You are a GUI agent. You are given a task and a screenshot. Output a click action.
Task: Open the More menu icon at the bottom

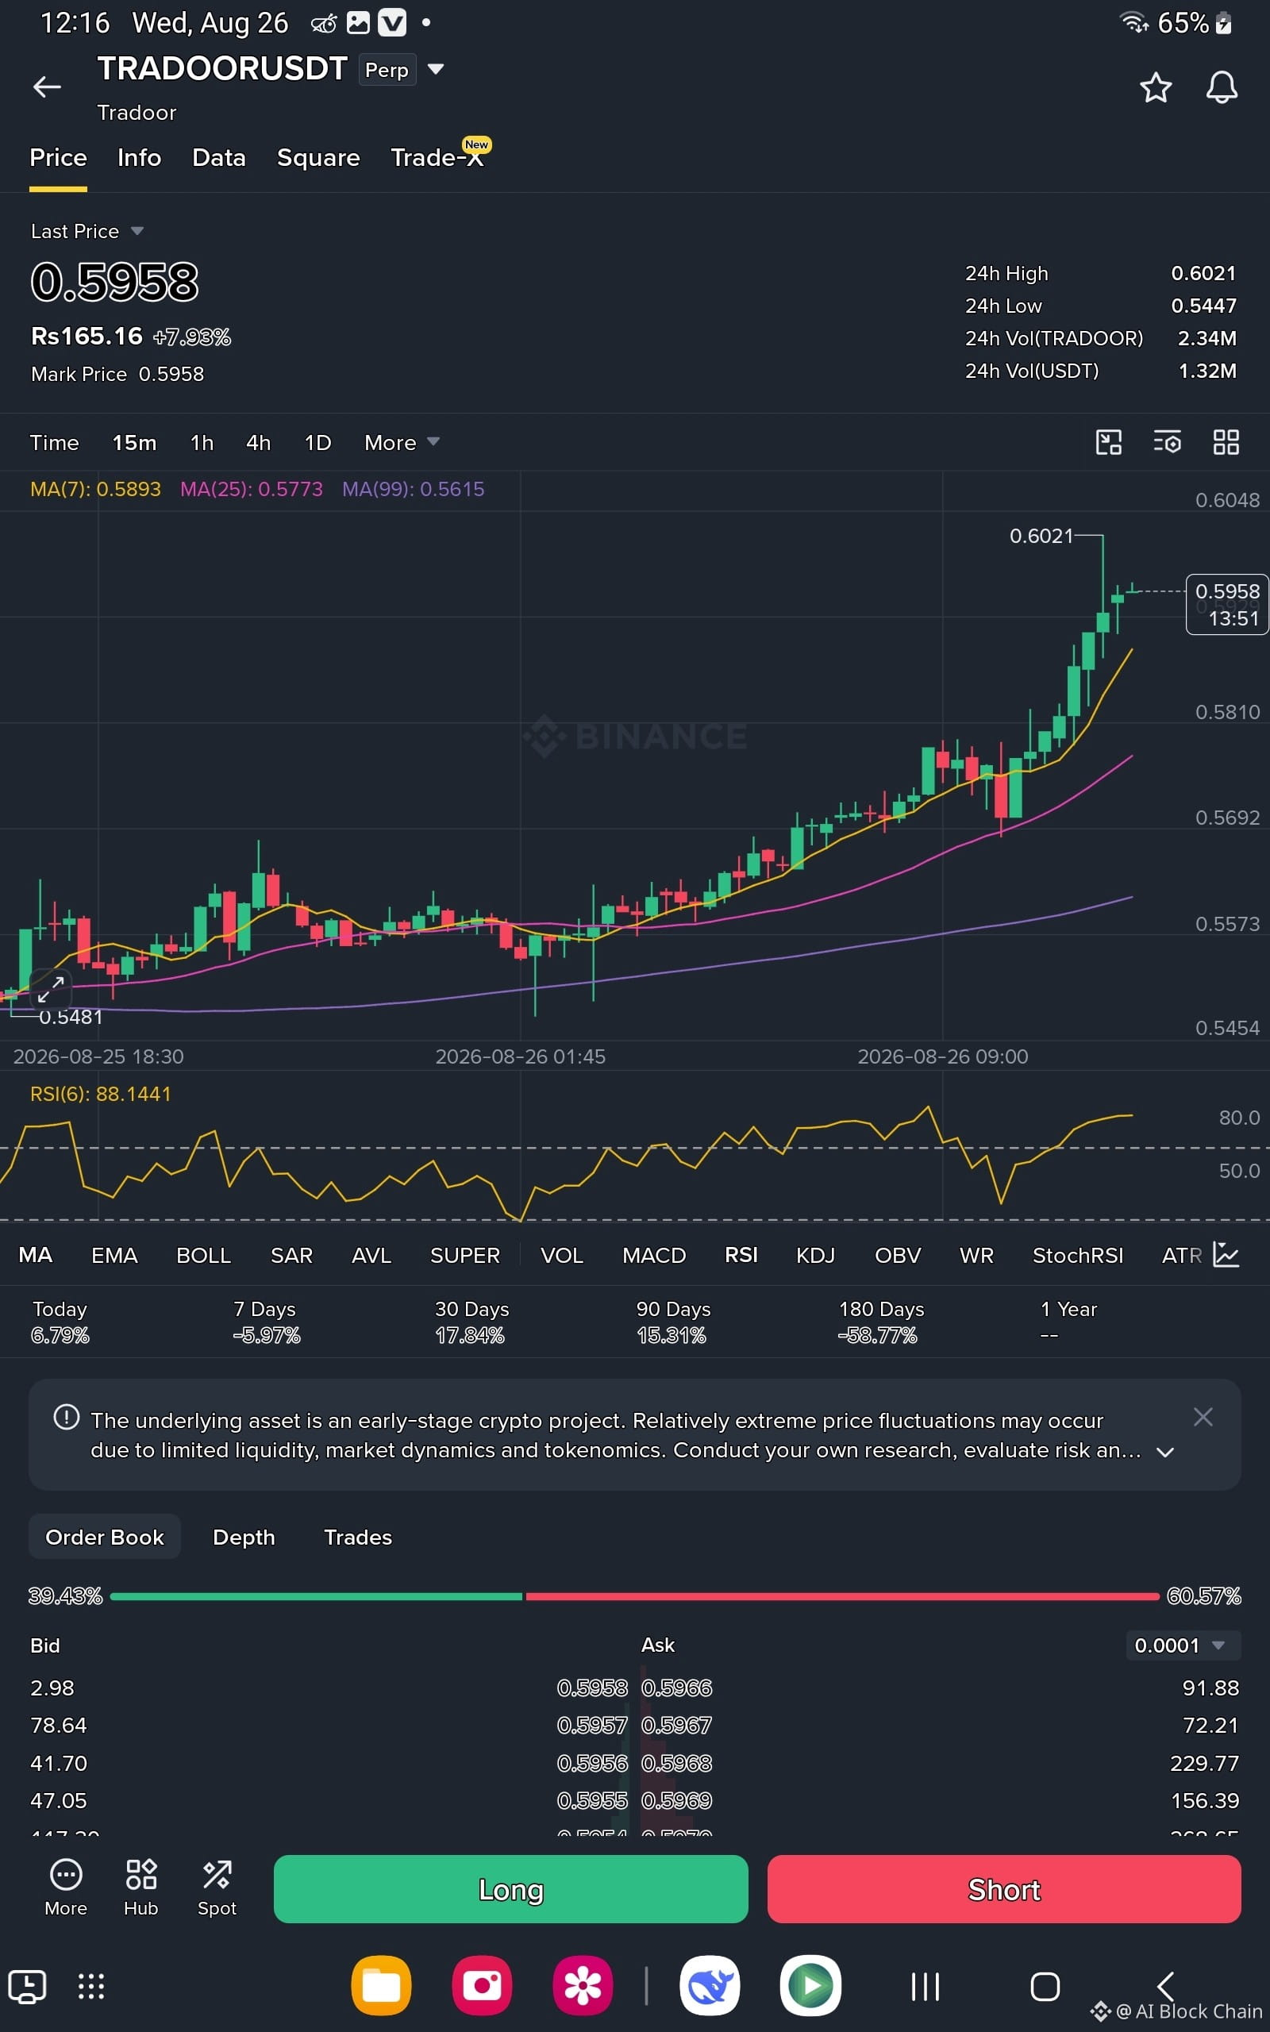pyautogui.click(x=66, y=1888)
